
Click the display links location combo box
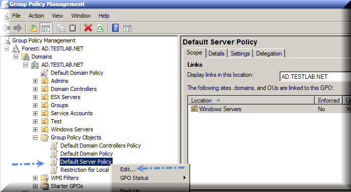click(315, 77)
